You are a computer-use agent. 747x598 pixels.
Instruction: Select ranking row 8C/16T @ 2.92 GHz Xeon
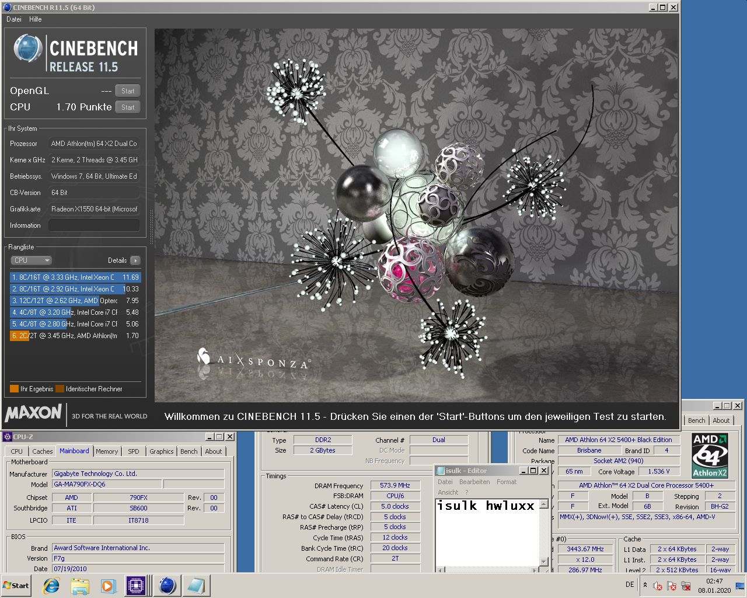coord(75,289)
